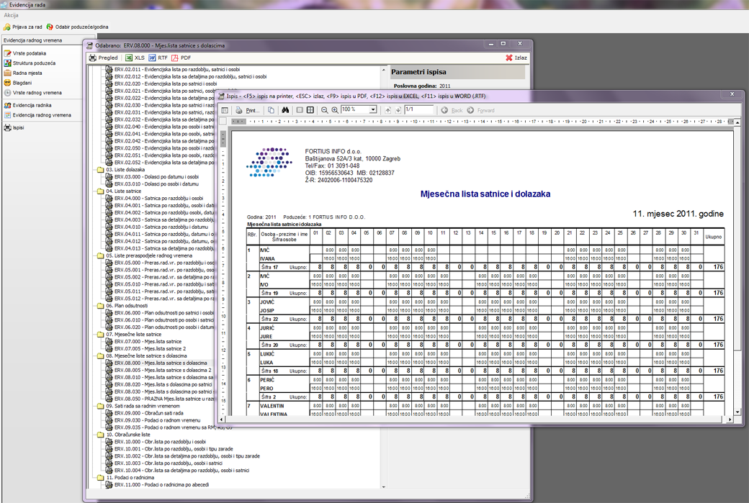Select ERV.02.020 - Evidencijska lista po satnici i osobi
749x503 pixels.
(x=165, y=83)
